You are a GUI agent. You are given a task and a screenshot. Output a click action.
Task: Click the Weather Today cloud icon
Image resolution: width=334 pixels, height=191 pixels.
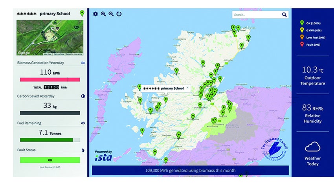312,147
